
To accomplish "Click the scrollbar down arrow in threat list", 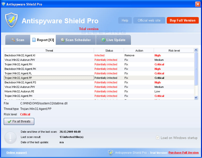I will [x=196, y=98].
